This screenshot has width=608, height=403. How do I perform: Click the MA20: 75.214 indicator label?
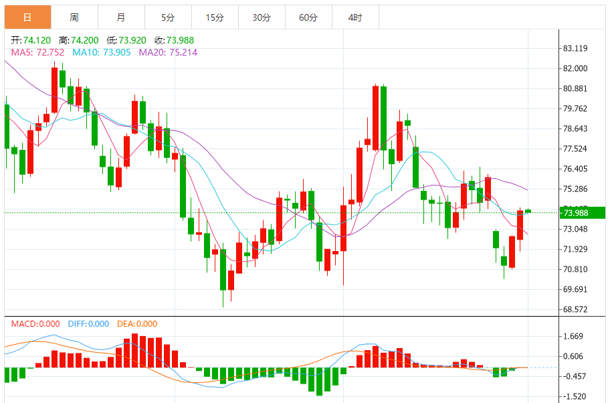169,52
